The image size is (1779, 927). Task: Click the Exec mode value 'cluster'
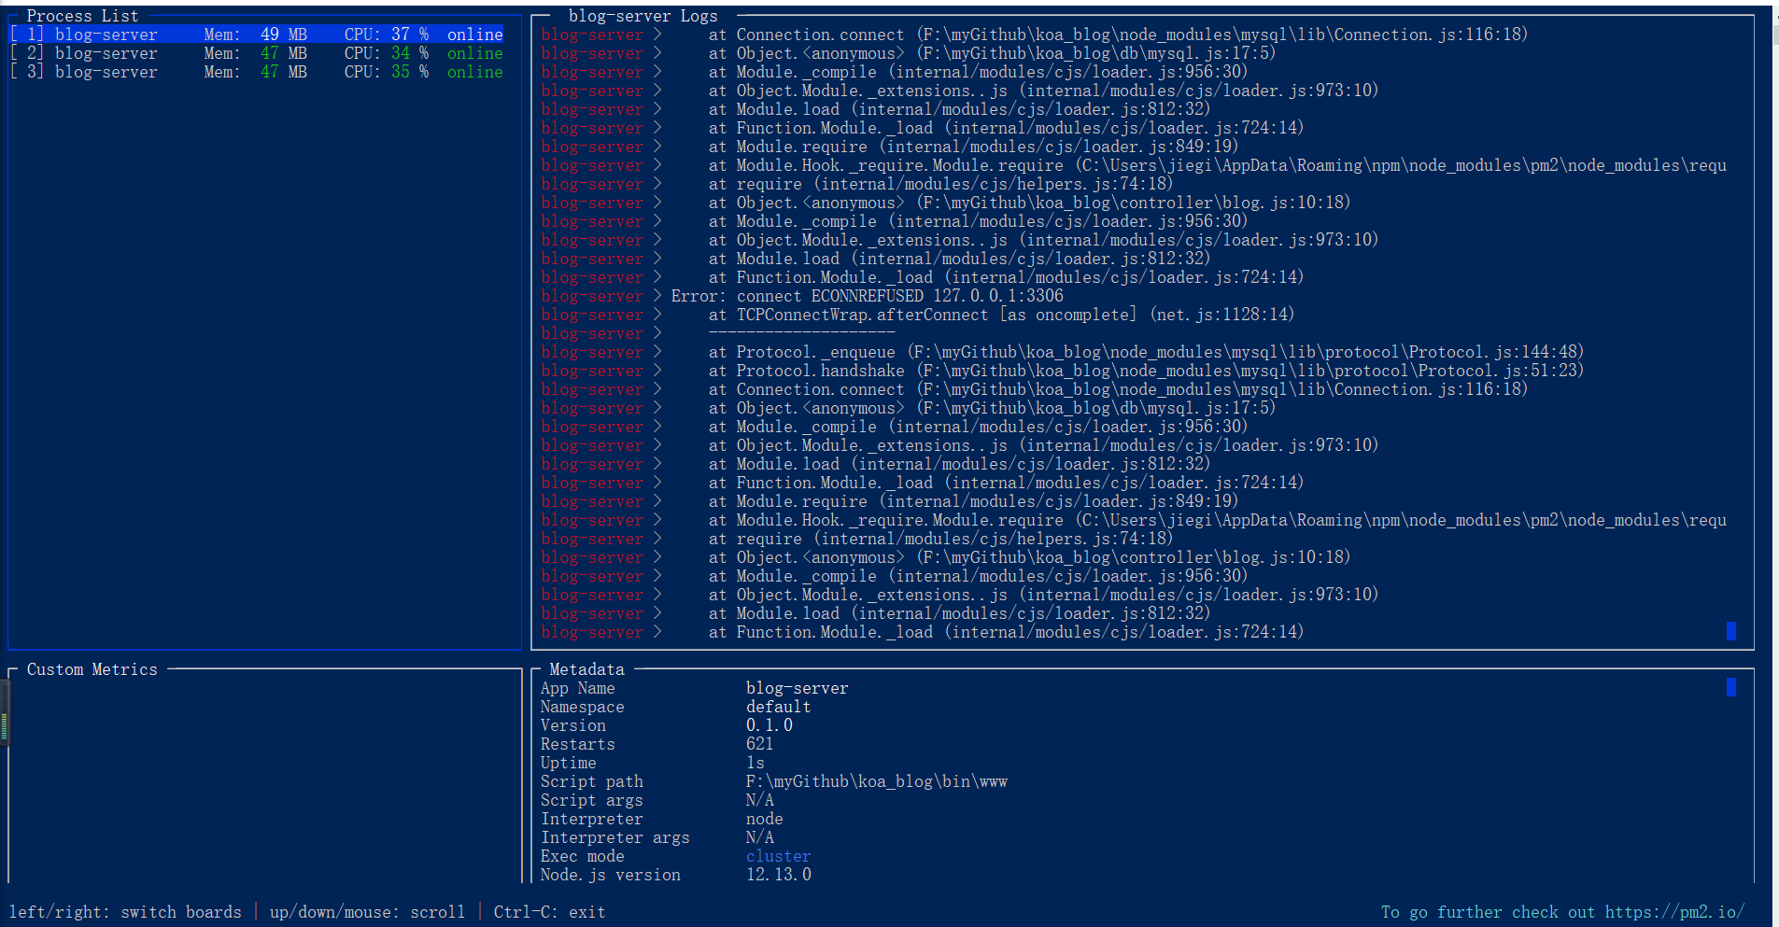(x=778, y=856)
